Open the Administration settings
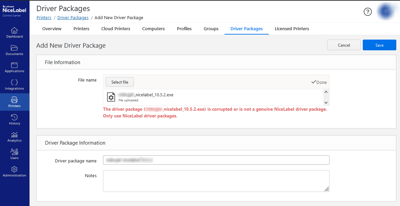The width and height of the screenshot is (400, 206). tap(14, 171)
